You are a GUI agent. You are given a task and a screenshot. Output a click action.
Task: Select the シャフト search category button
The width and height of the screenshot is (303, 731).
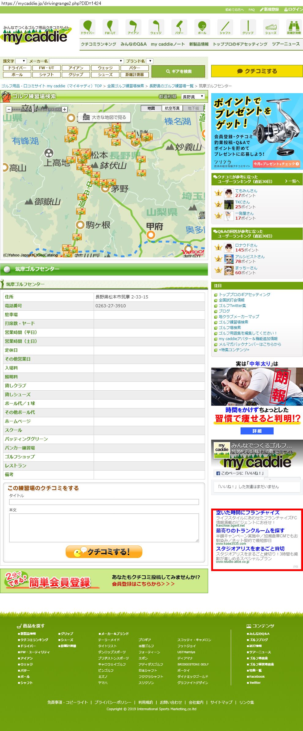pyautogui.click(x=47, y=74)
